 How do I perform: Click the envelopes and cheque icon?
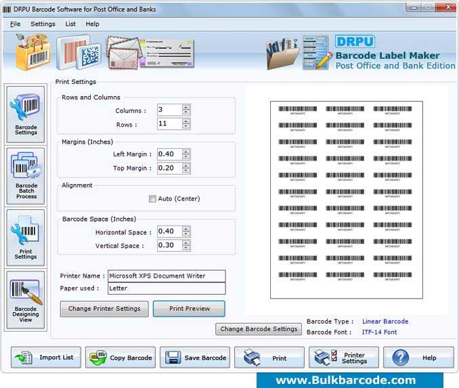[x=150, y=53]
